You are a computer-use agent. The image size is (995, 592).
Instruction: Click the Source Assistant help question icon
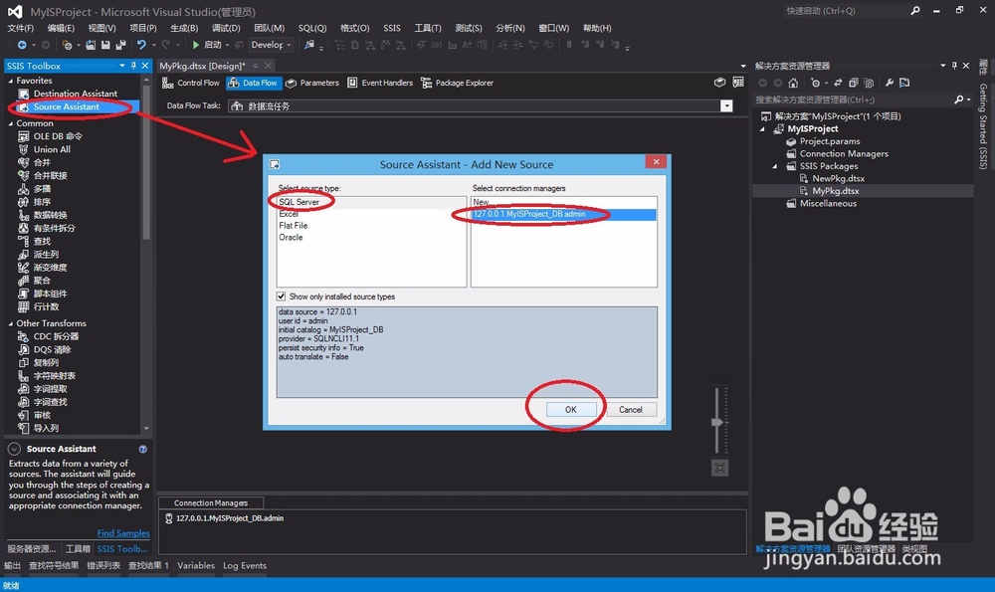142,450
